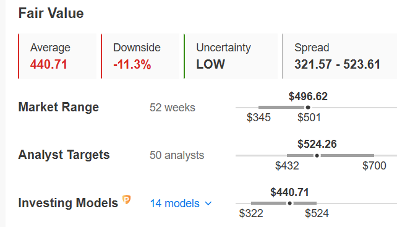Click the Analyst Targets average marker dot
397x227 pixels.
[317, 155]
